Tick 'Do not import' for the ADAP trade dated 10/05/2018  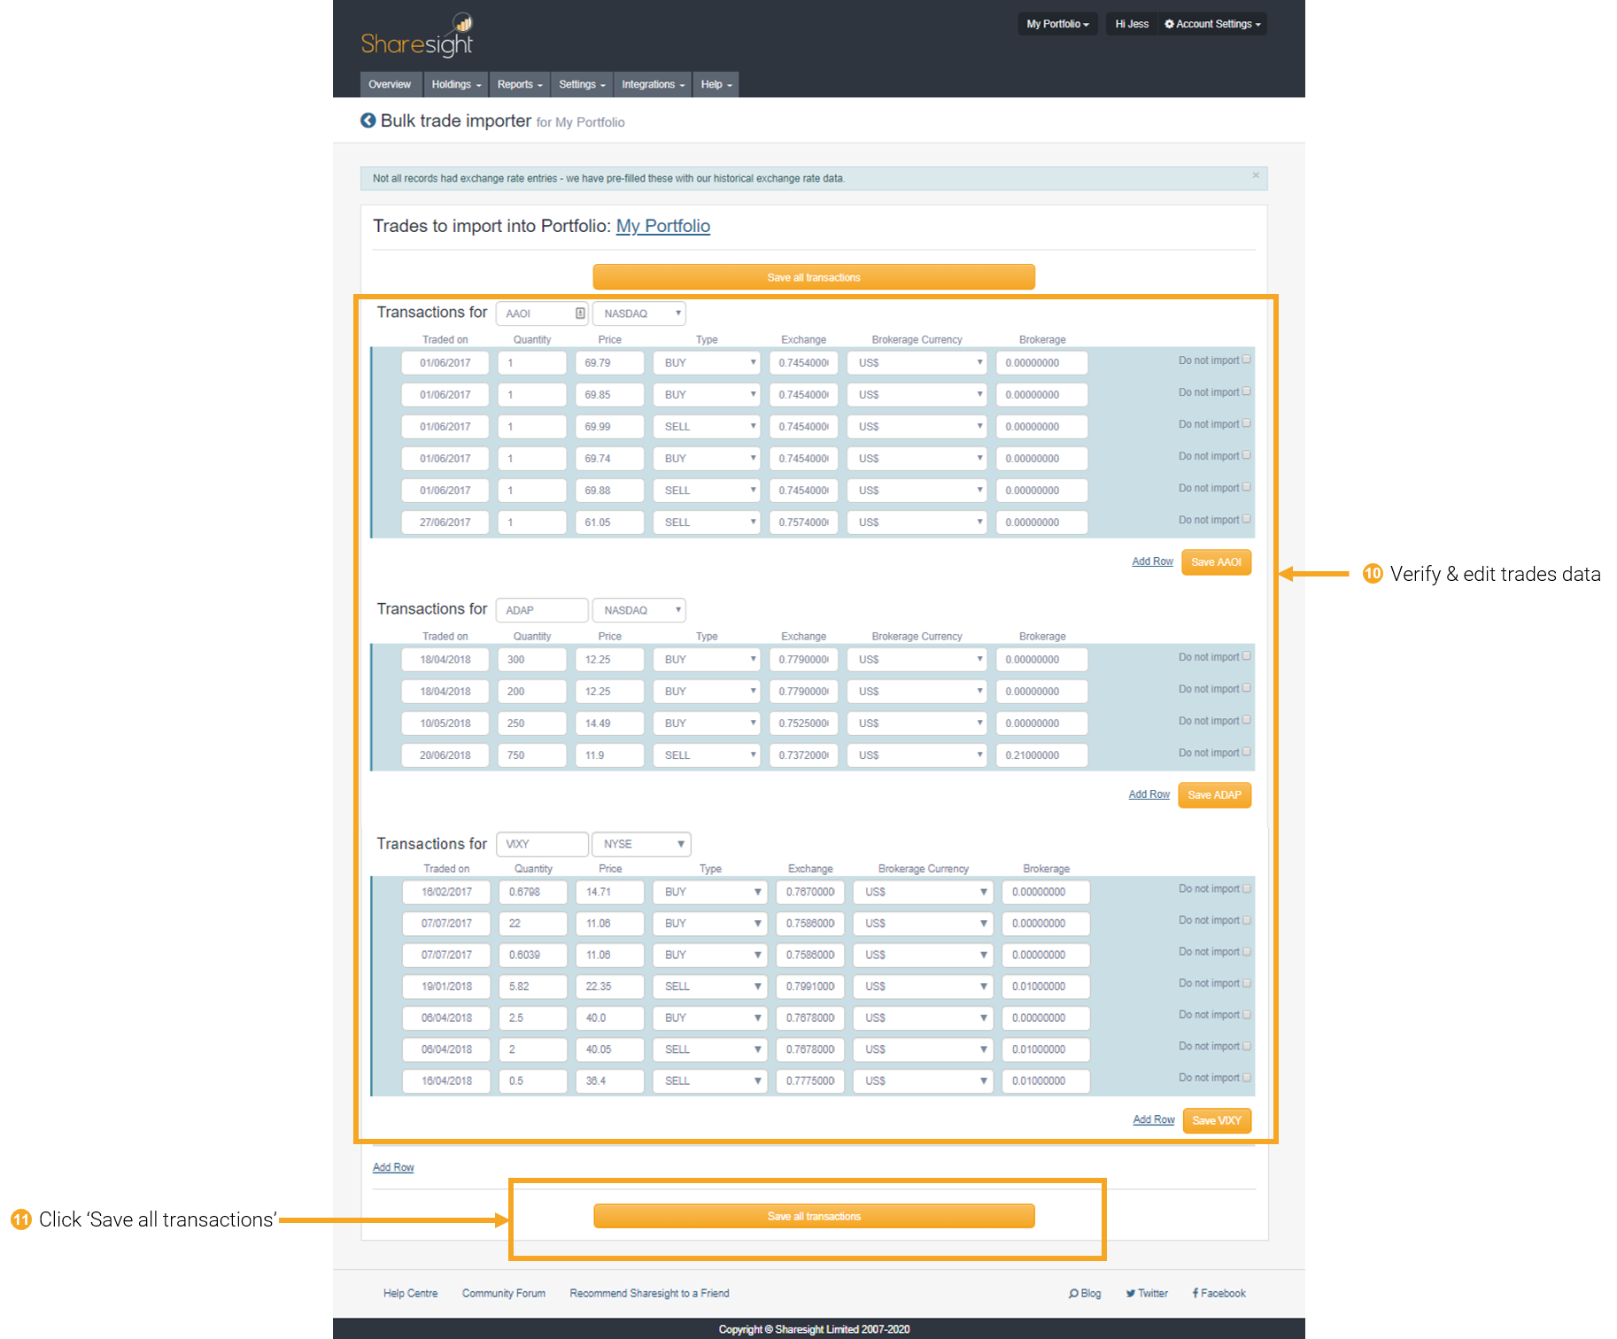(1247, 720)
